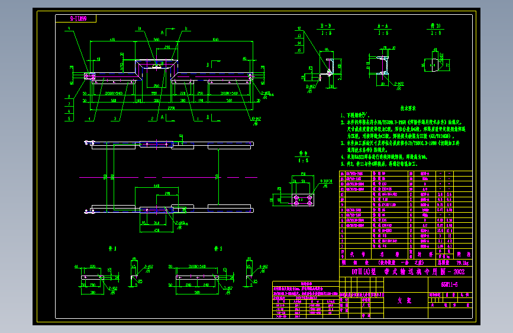Select the total mass value 79.1kg
The width and height of the screenshot is (513, 333).
click(463, 263)
